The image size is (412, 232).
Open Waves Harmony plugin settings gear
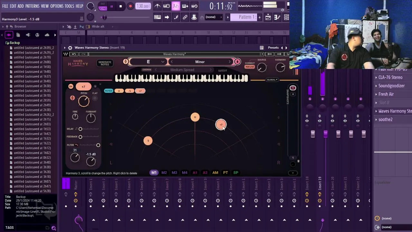tap(70, 48)
